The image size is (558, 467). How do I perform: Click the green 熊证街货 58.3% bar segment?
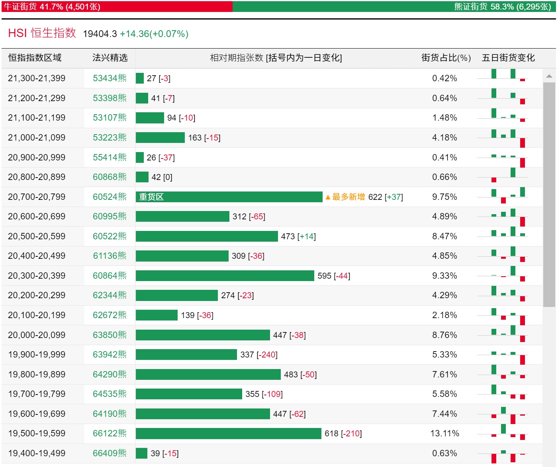394,7
